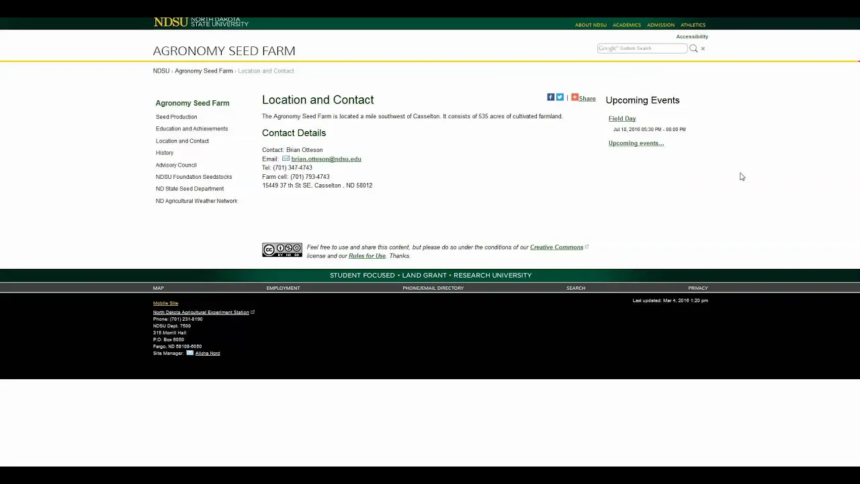860x484 pixels.
Task: Click the Share text link
Action: (x=587, y=99)
